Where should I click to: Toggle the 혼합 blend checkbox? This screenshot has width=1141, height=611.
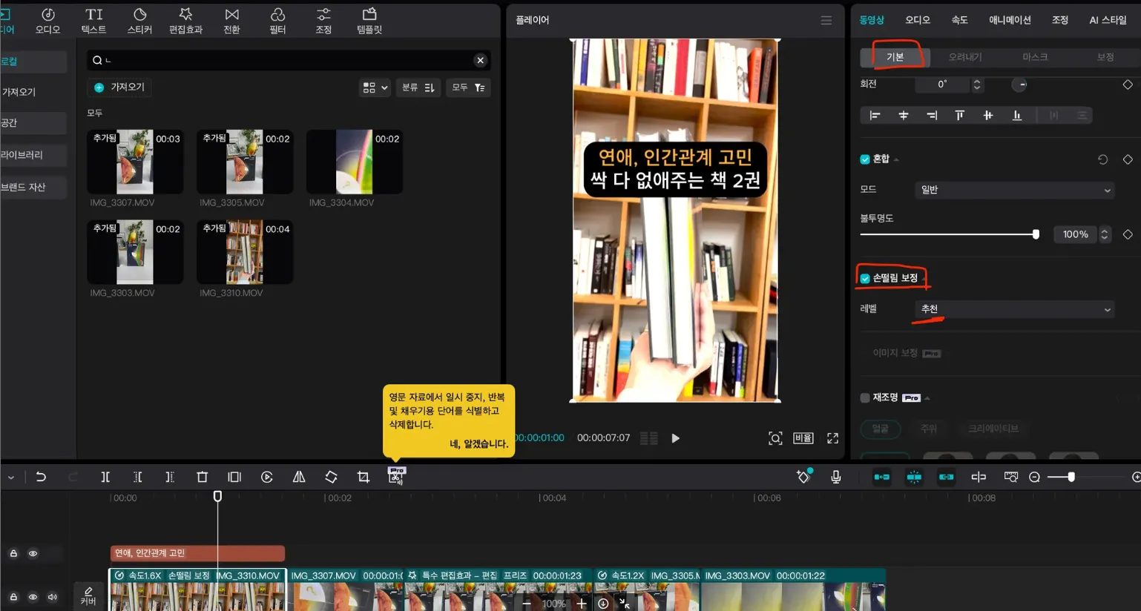tap(865, 159)
